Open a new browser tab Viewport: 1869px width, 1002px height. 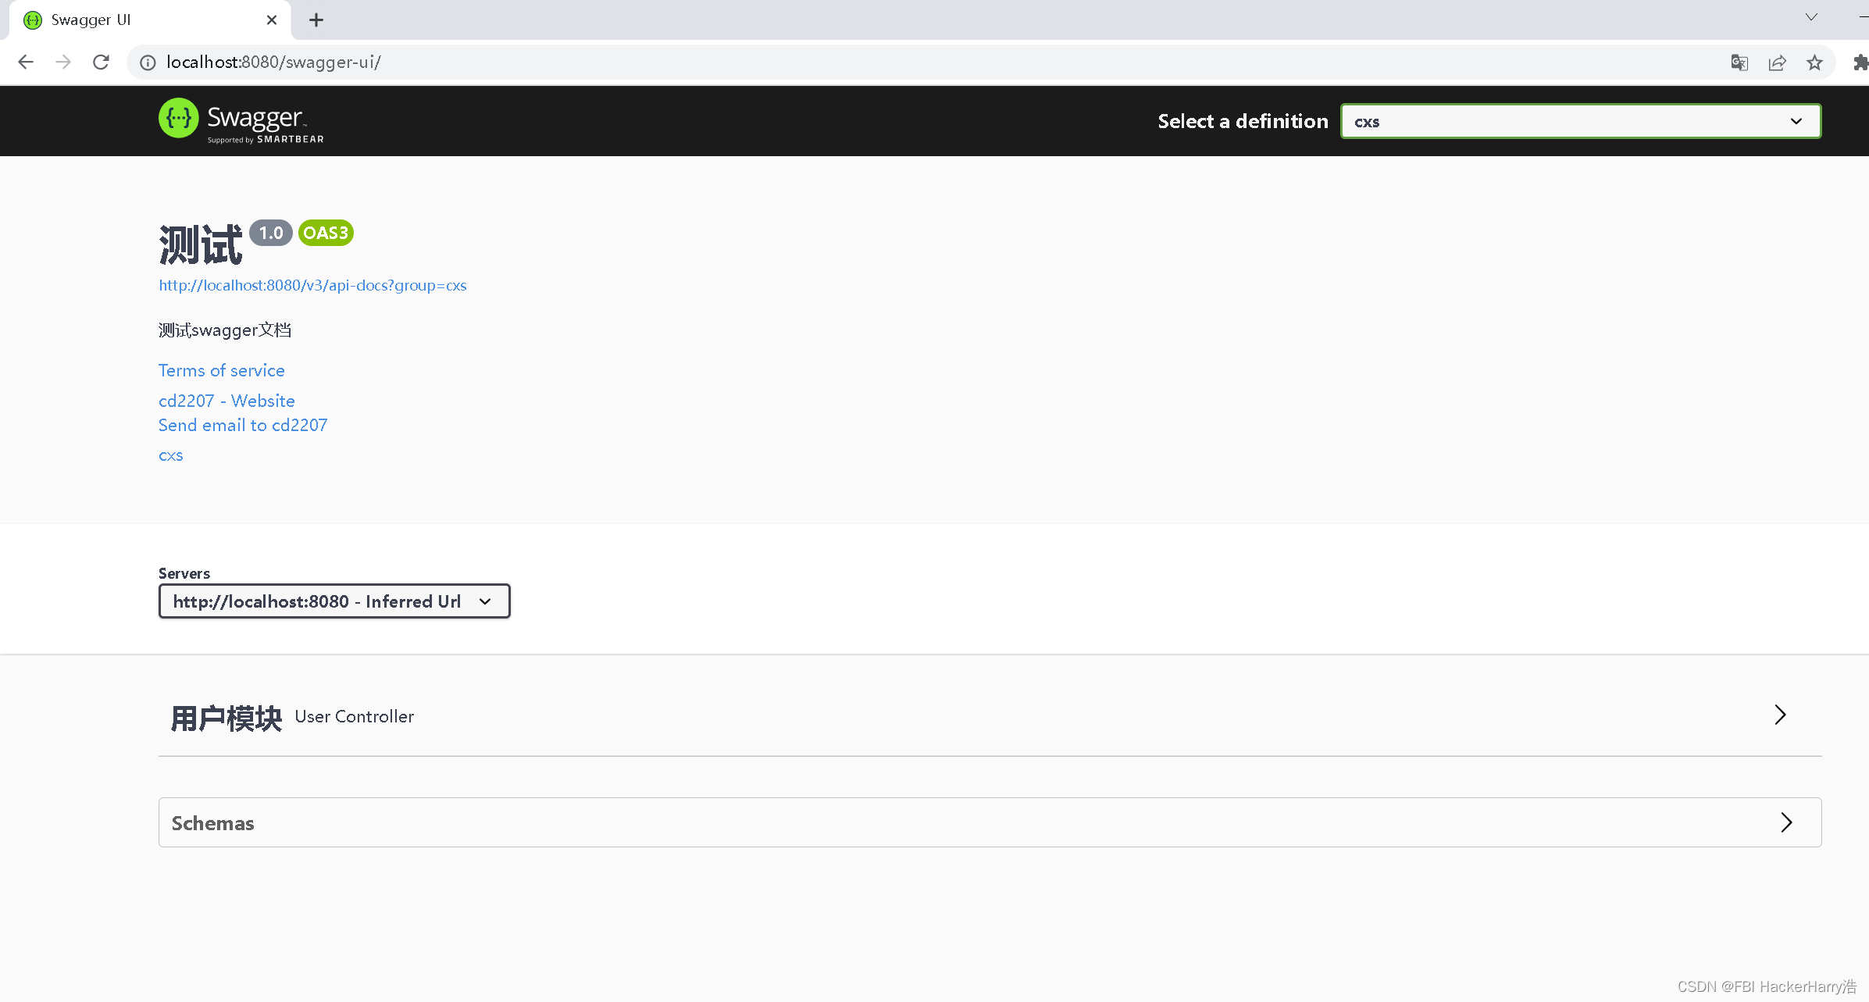point(316,20)
